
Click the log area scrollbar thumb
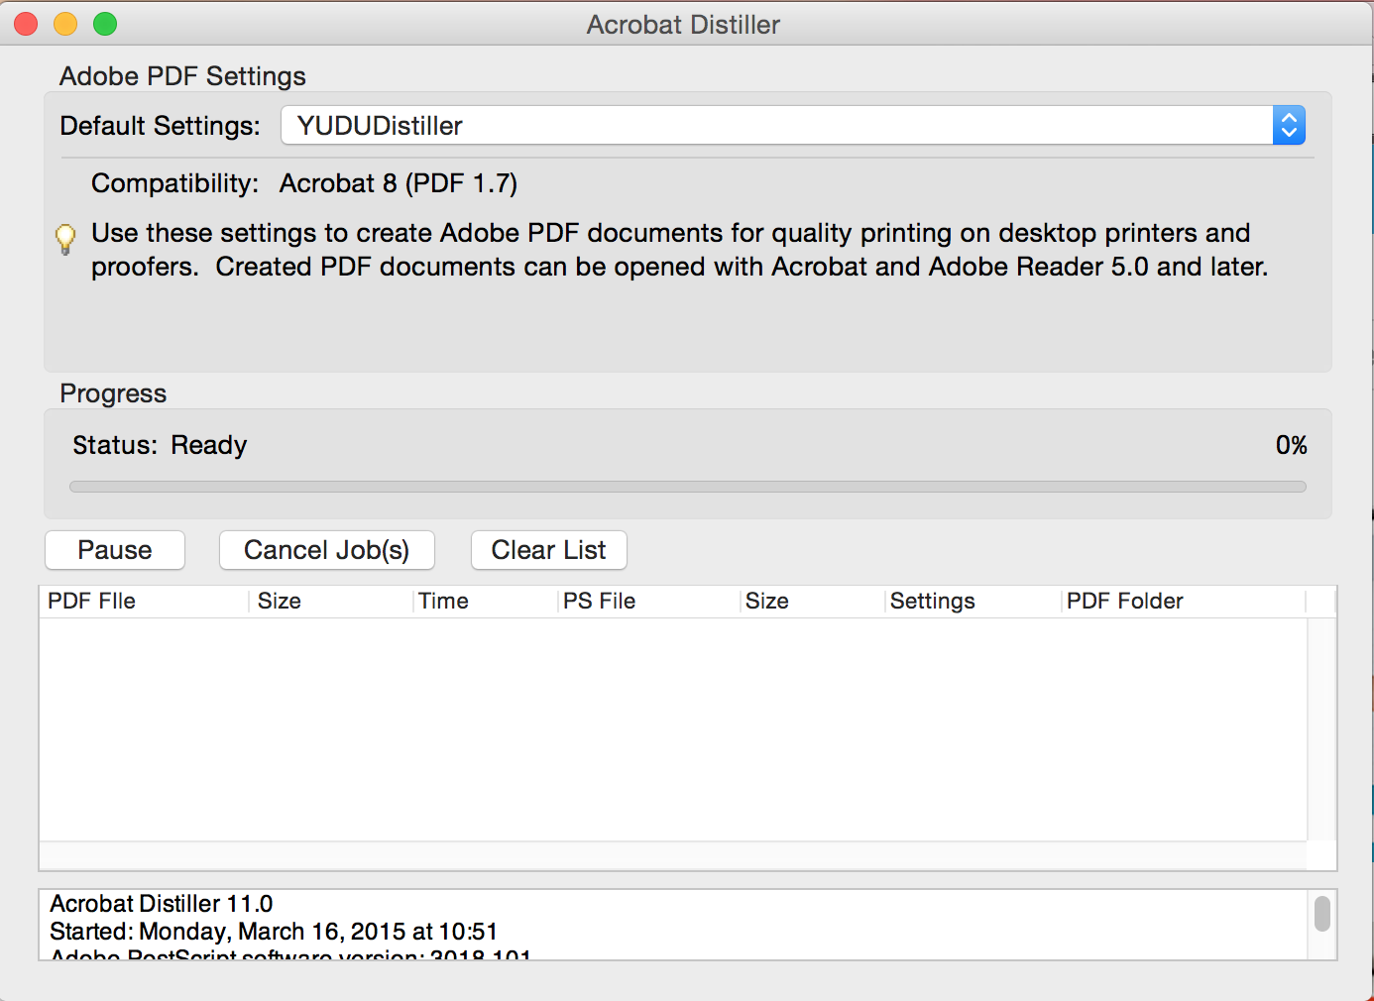(x=1322, y=914)
